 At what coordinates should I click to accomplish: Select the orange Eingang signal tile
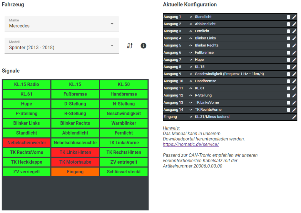pyautogui.click(x=75, y=172)
